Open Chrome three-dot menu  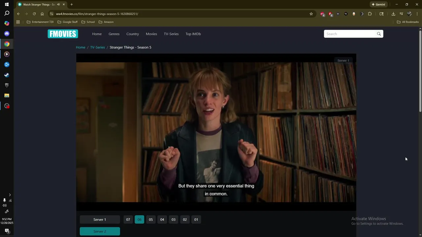click(417, 14)
